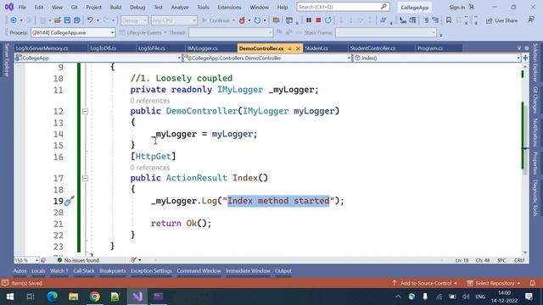Click the screwdriver quick action icon on line 19

[x=69, y=201]
